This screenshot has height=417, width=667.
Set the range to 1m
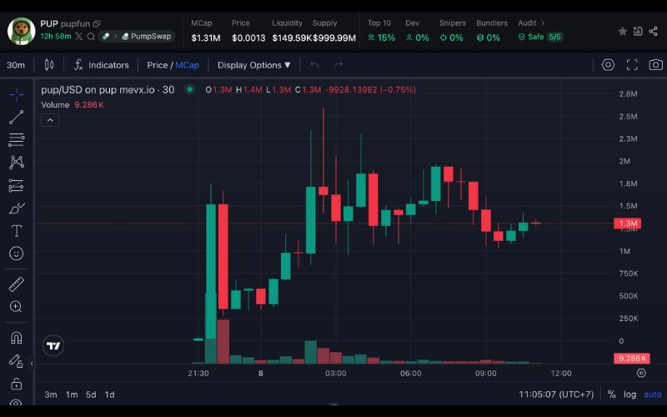coord(72,394)
